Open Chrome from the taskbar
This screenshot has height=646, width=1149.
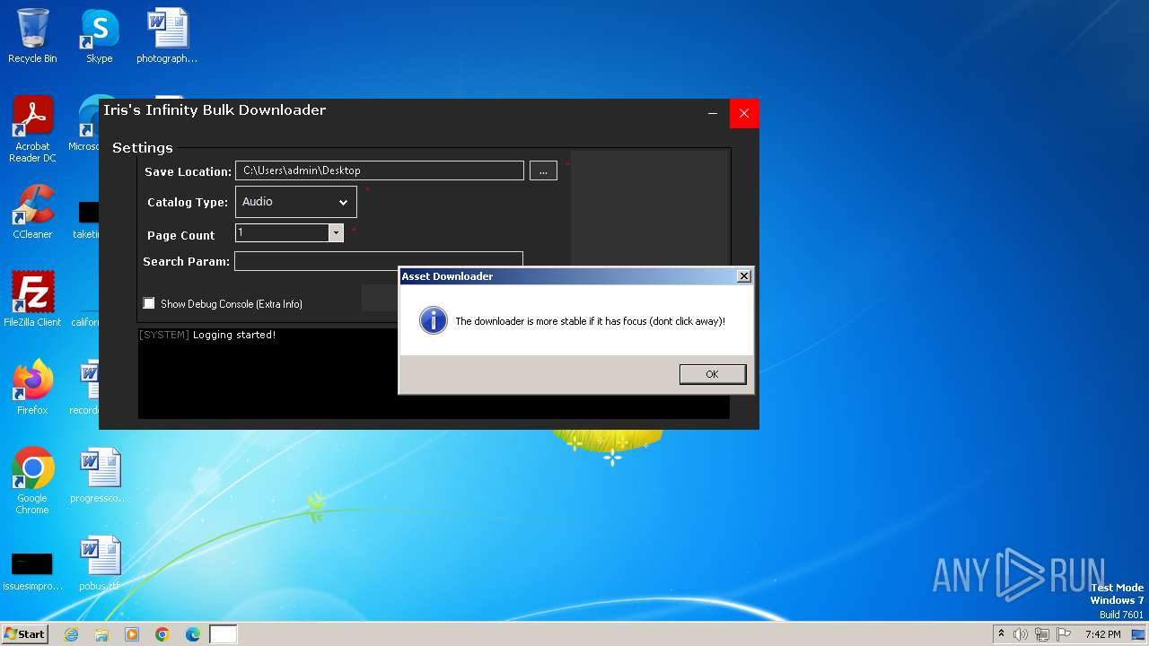click(162, 634)
